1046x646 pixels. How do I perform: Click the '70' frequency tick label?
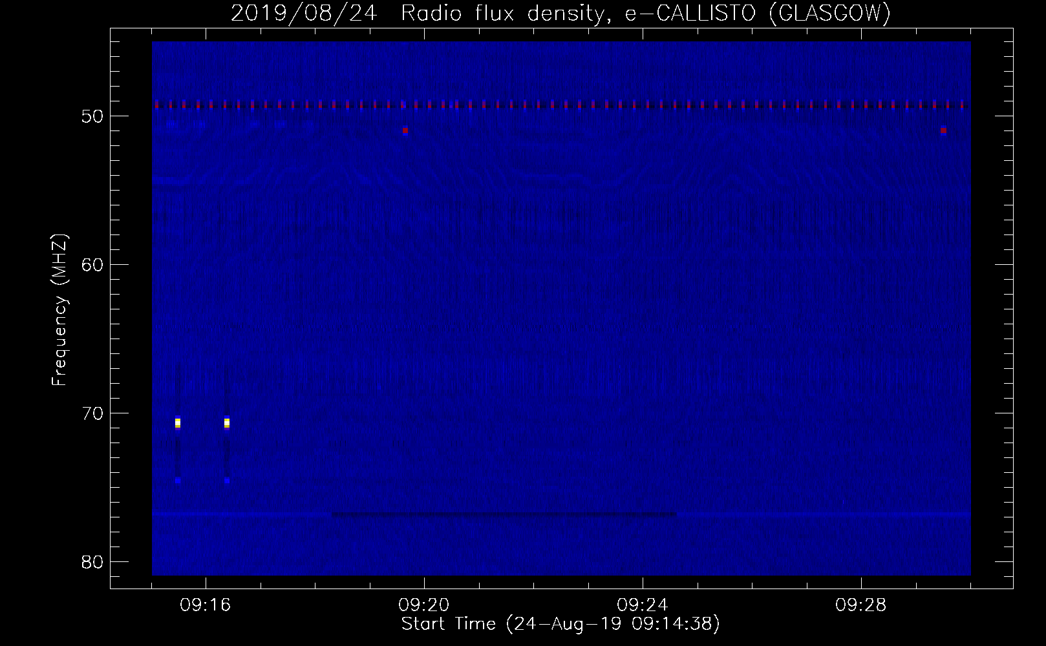coord(92,413)
